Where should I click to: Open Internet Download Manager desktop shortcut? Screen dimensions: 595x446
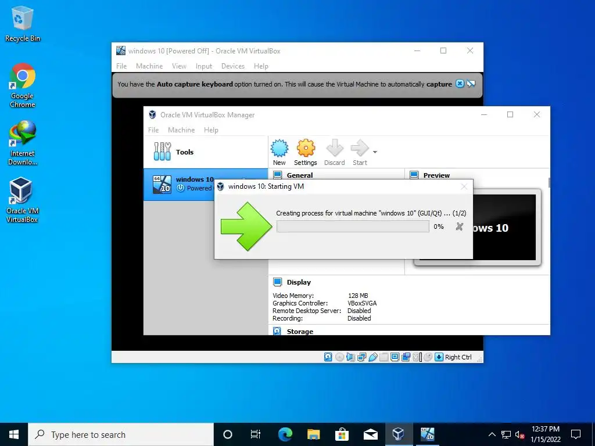[x=23, y=143]
